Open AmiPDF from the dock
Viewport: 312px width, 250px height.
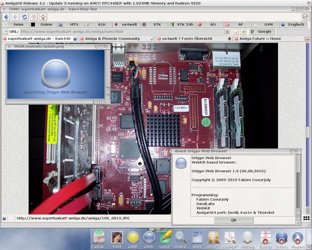(x=230, y=237)
